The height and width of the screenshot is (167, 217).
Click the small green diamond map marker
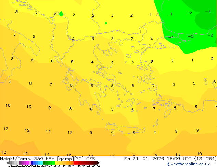point(106,23)
